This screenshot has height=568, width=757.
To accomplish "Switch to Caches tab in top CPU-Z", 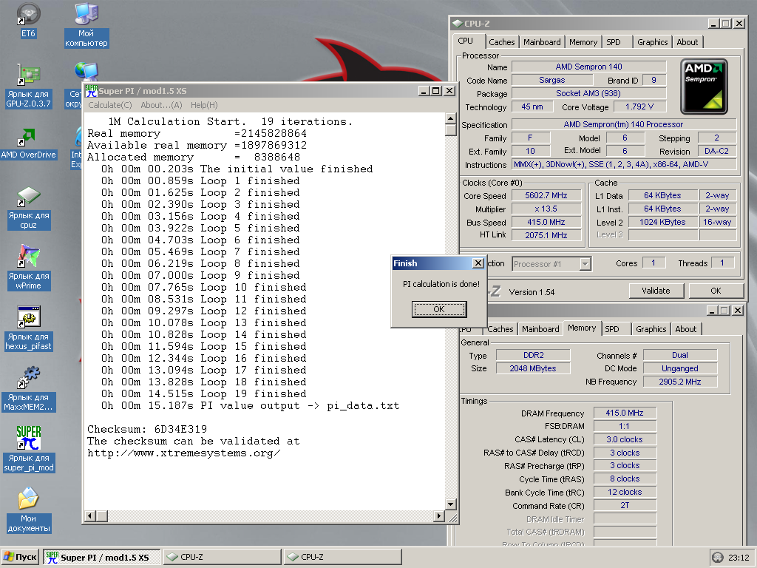I will click(502, 42).
